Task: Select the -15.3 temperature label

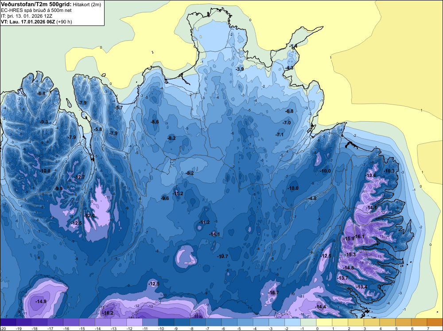Action: 350,254
